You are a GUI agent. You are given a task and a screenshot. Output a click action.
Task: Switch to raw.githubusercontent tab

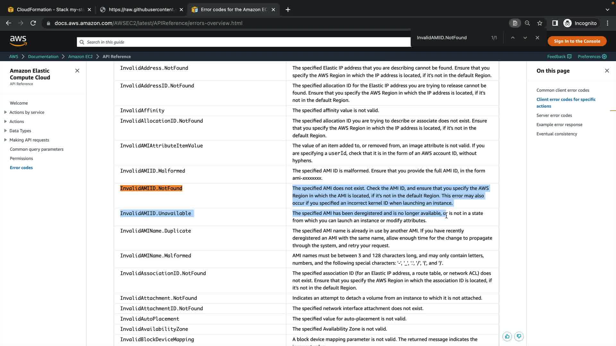(x=141, y=10)
